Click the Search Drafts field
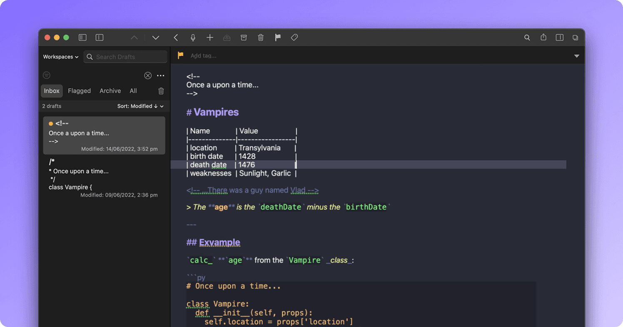Viewport: 623px width, 327px height. [x=129, y=57]
